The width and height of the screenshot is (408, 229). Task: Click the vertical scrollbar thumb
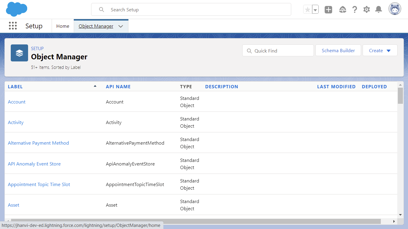click(x=400, y=96)
